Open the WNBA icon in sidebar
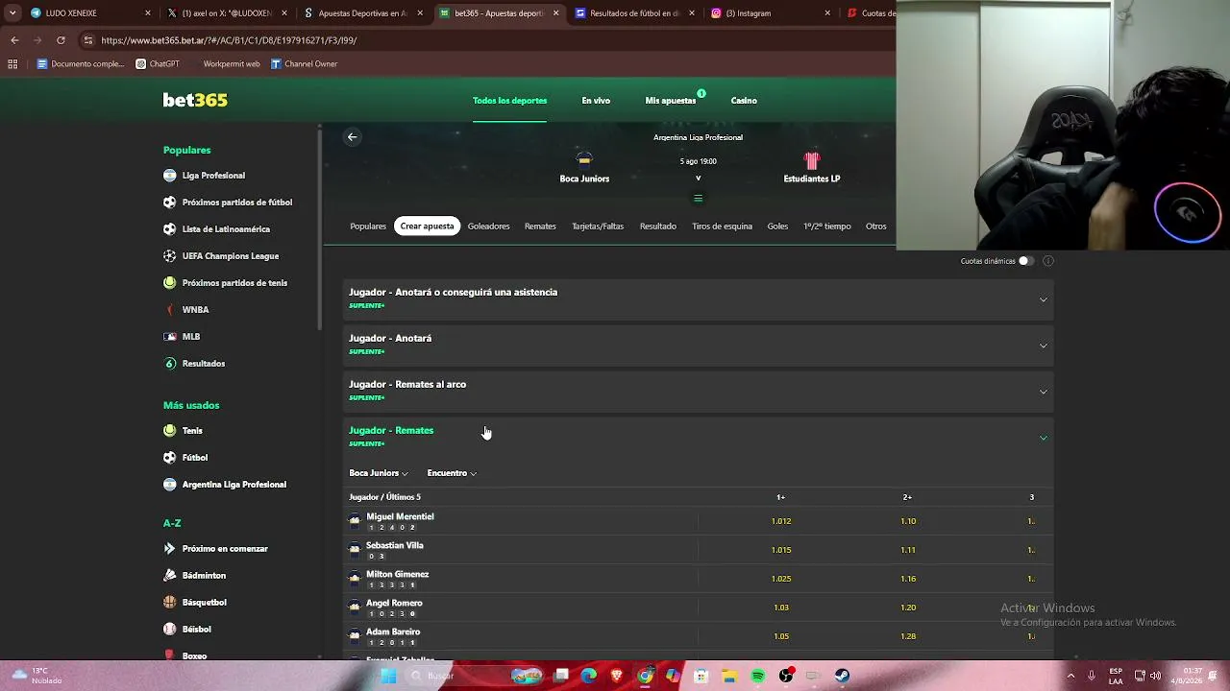The width and height of the screenshot is (1230, 691). pyautogui.click(x=170, y=310)
